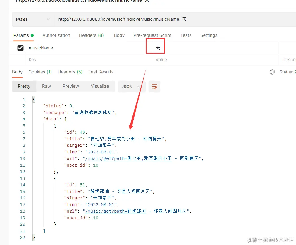Click the empty Value placeholder field

pyautogui.click(x=215, y=60)
